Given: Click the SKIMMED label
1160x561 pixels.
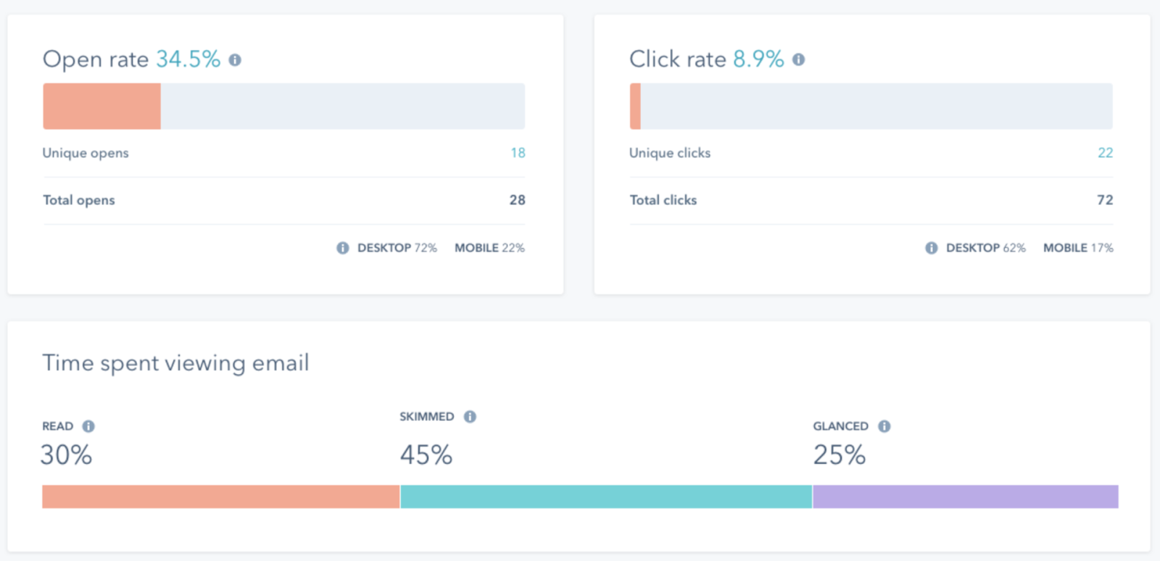Looking at the screenshot, I should coord(427,417).
